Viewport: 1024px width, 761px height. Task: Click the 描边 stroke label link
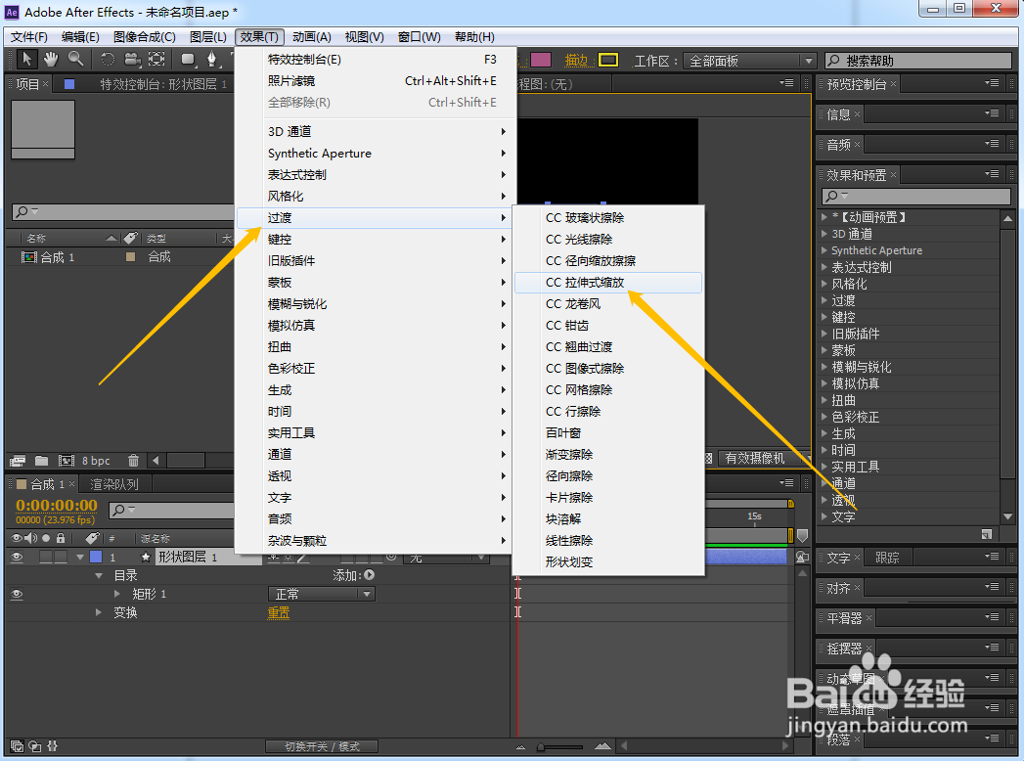[x=576, y=60]
